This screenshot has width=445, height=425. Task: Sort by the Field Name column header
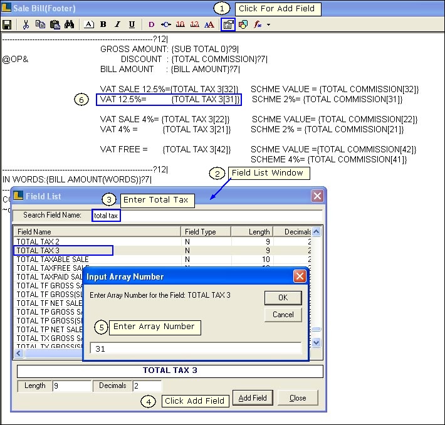[97, 232]
